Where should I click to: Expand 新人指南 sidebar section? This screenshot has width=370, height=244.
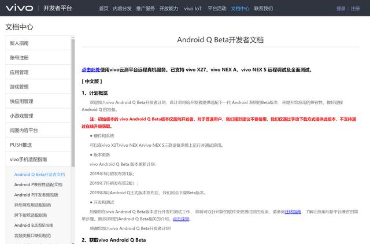(x=38, y=43)
